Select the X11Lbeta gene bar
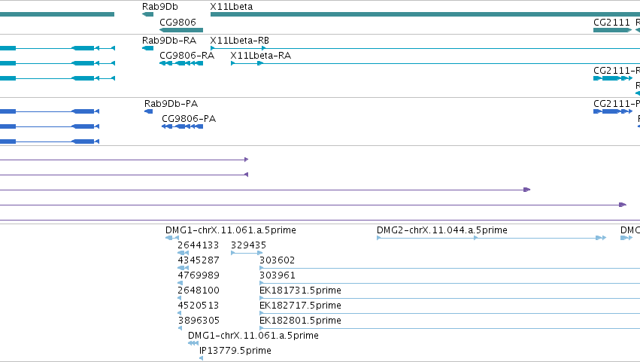This screenshot has width=640, height=362. pos(425,14)
